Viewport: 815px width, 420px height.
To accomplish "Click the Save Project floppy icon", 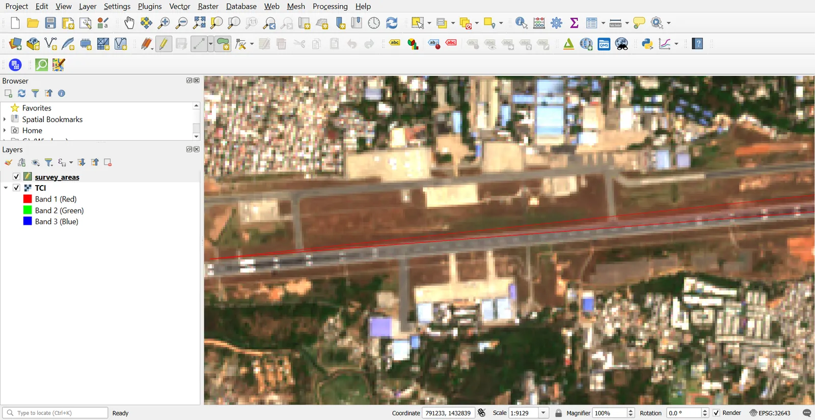I will click(50, 23).
